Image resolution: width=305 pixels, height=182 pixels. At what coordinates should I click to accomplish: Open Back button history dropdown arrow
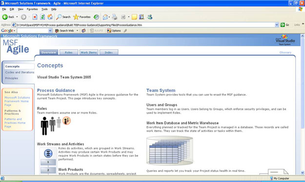tap(17, 17)
